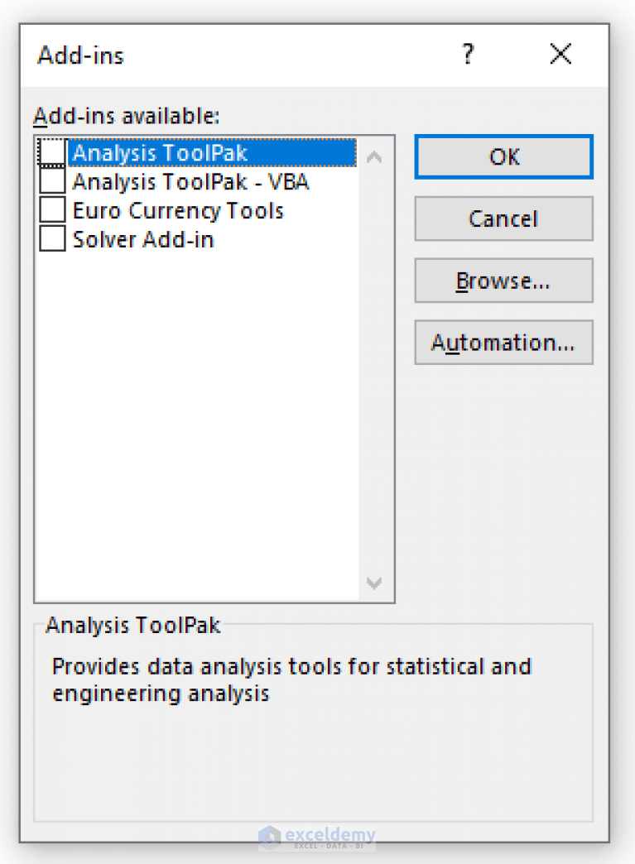The image size is (635, 864).
Task: Enable Euro Currency Tools checkbox
Action: (x=51, y=210)
